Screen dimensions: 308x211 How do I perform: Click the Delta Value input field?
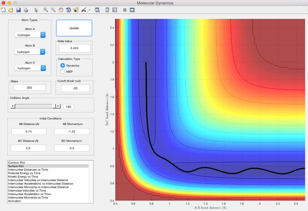(75, 48)
